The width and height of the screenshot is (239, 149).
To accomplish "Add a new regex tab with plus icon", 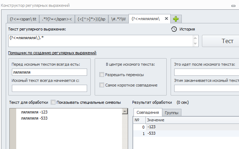I will tap(176, 18).
